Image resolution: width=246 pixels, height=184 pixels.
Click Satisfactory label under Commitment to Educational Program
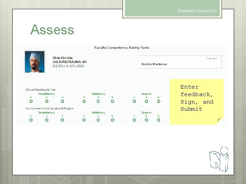[x=98, y=112]
